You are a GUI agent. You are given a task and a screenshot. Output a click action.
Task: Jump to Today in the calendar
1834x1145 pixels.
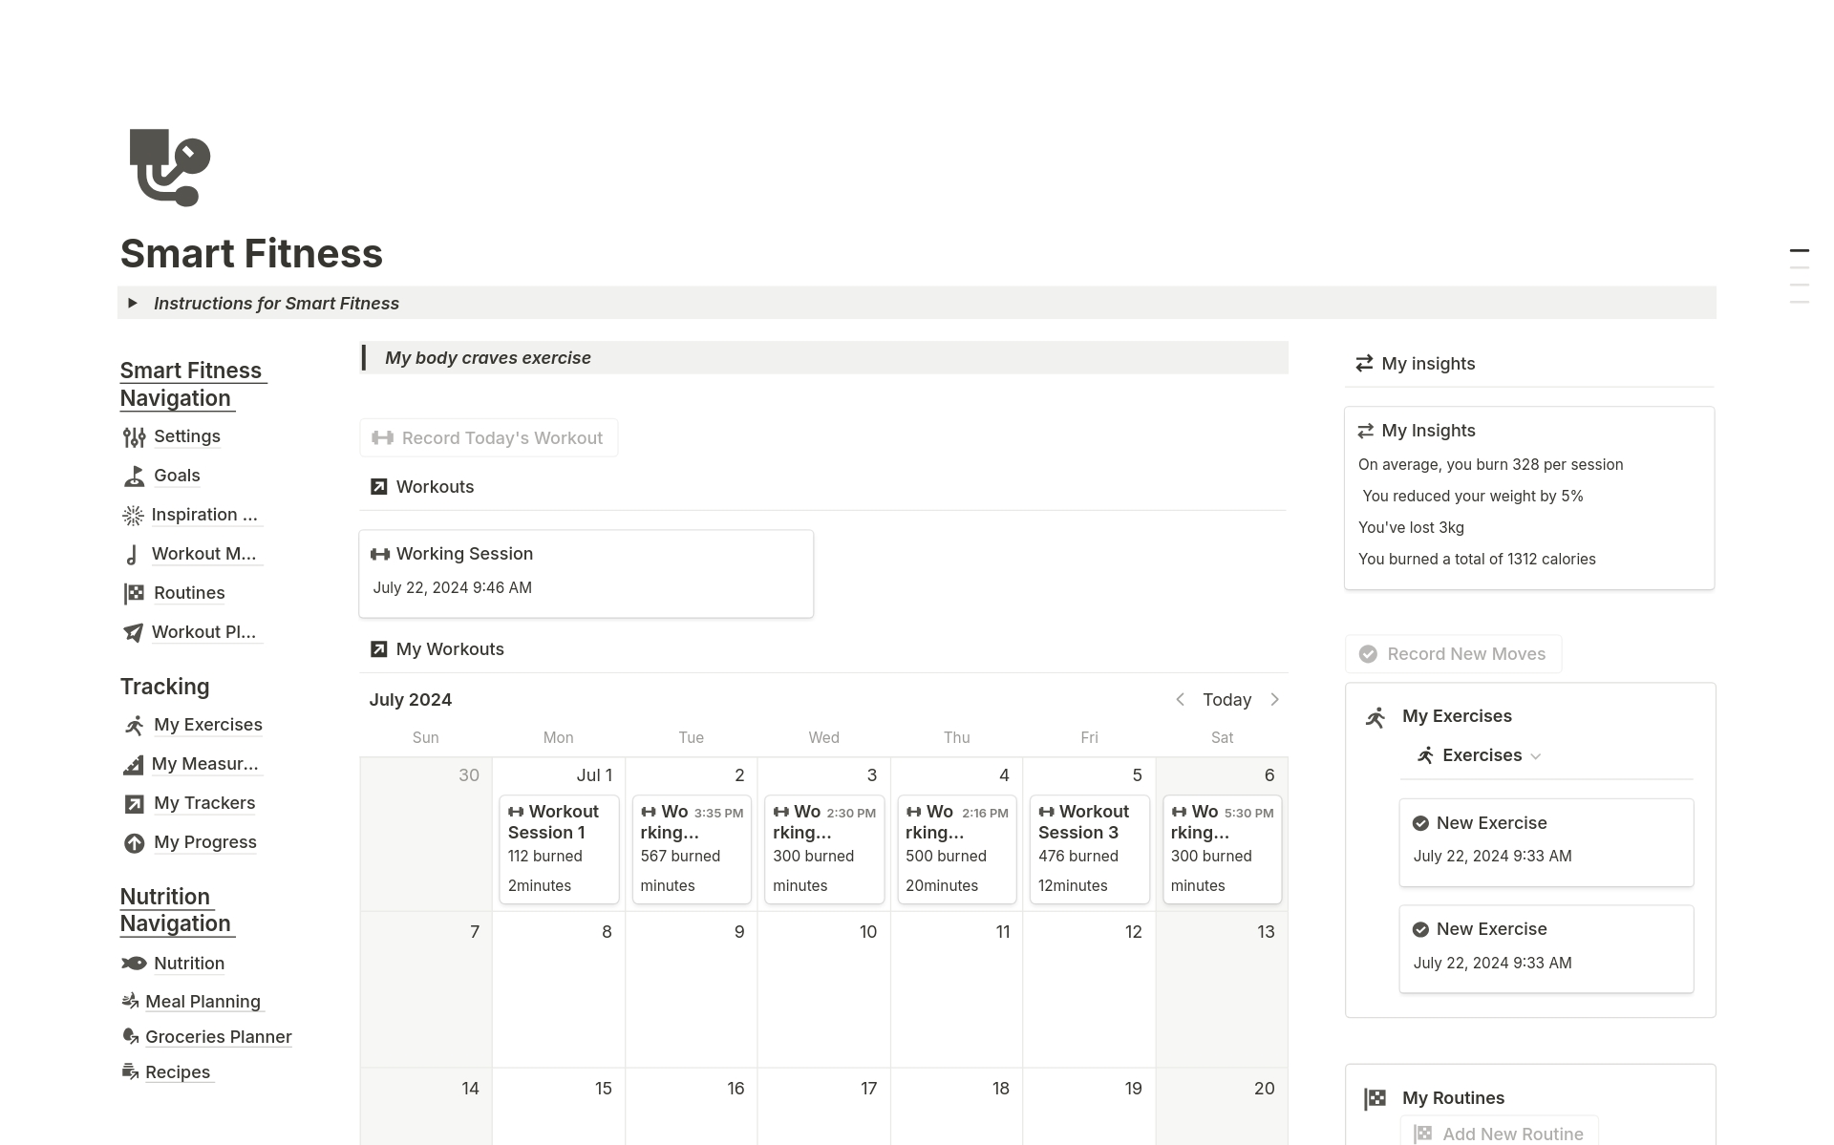coord(1226,700)
